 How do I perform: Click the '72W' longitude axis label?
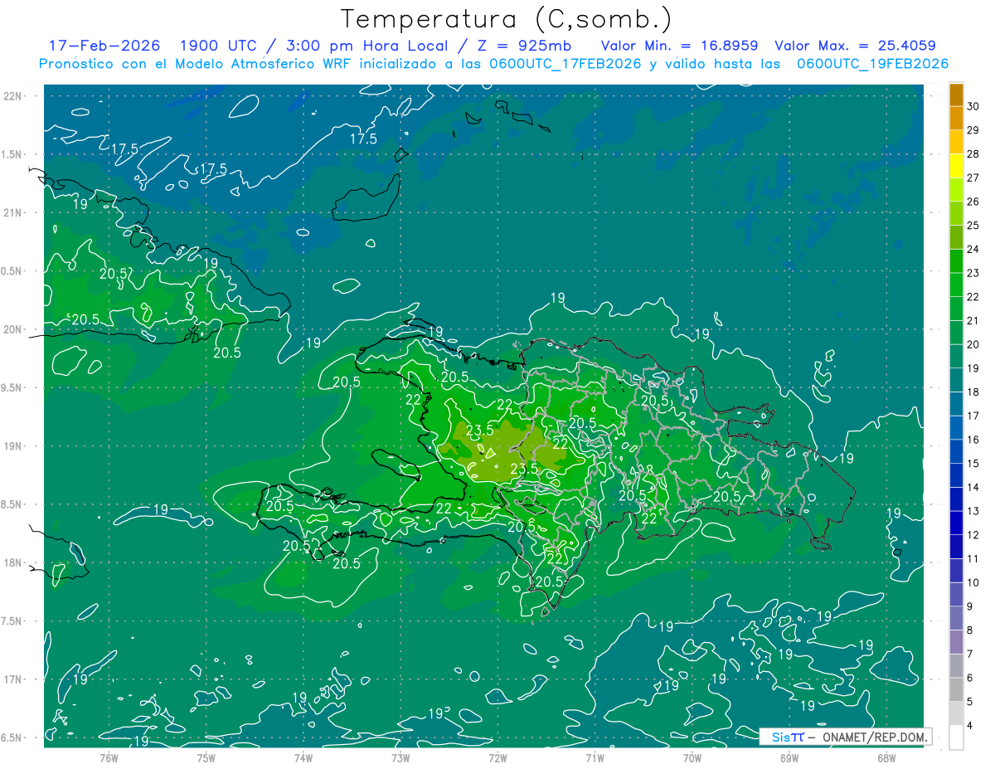(498, 757)
